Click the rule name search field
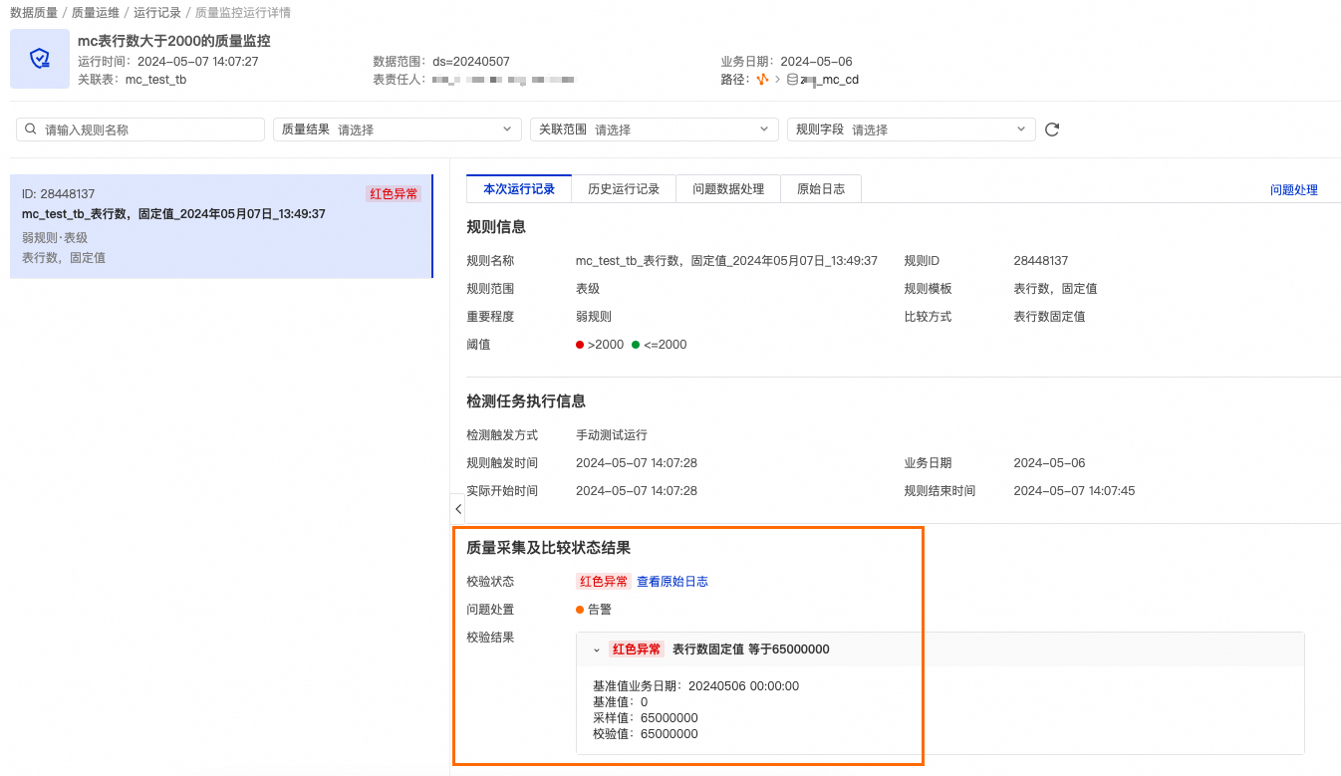Screen dimensions: 1341x776 140,129
